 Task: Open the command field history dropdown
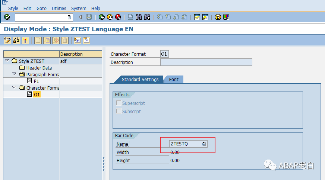69,17
